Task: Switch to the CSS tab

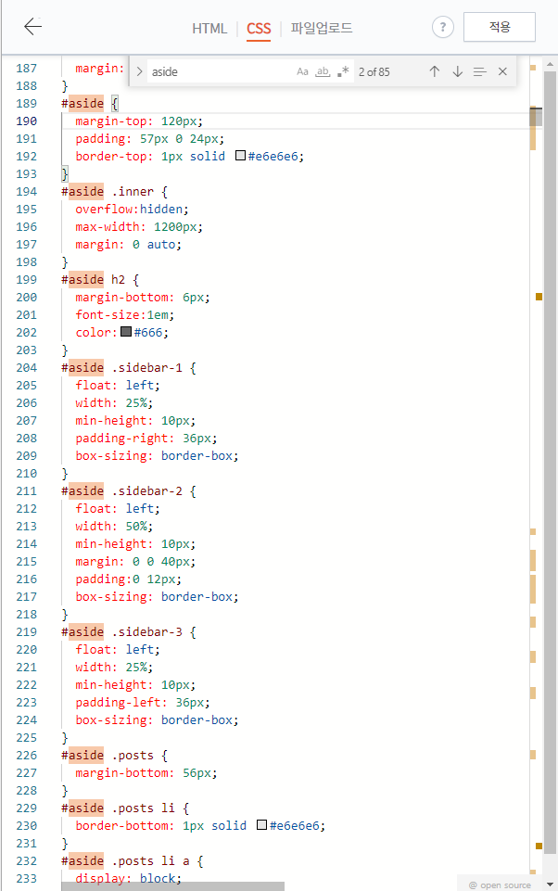Action: point(259,29)
